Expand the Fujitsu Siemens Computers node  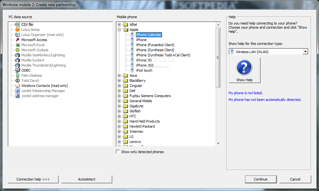(x=119, y=96)
